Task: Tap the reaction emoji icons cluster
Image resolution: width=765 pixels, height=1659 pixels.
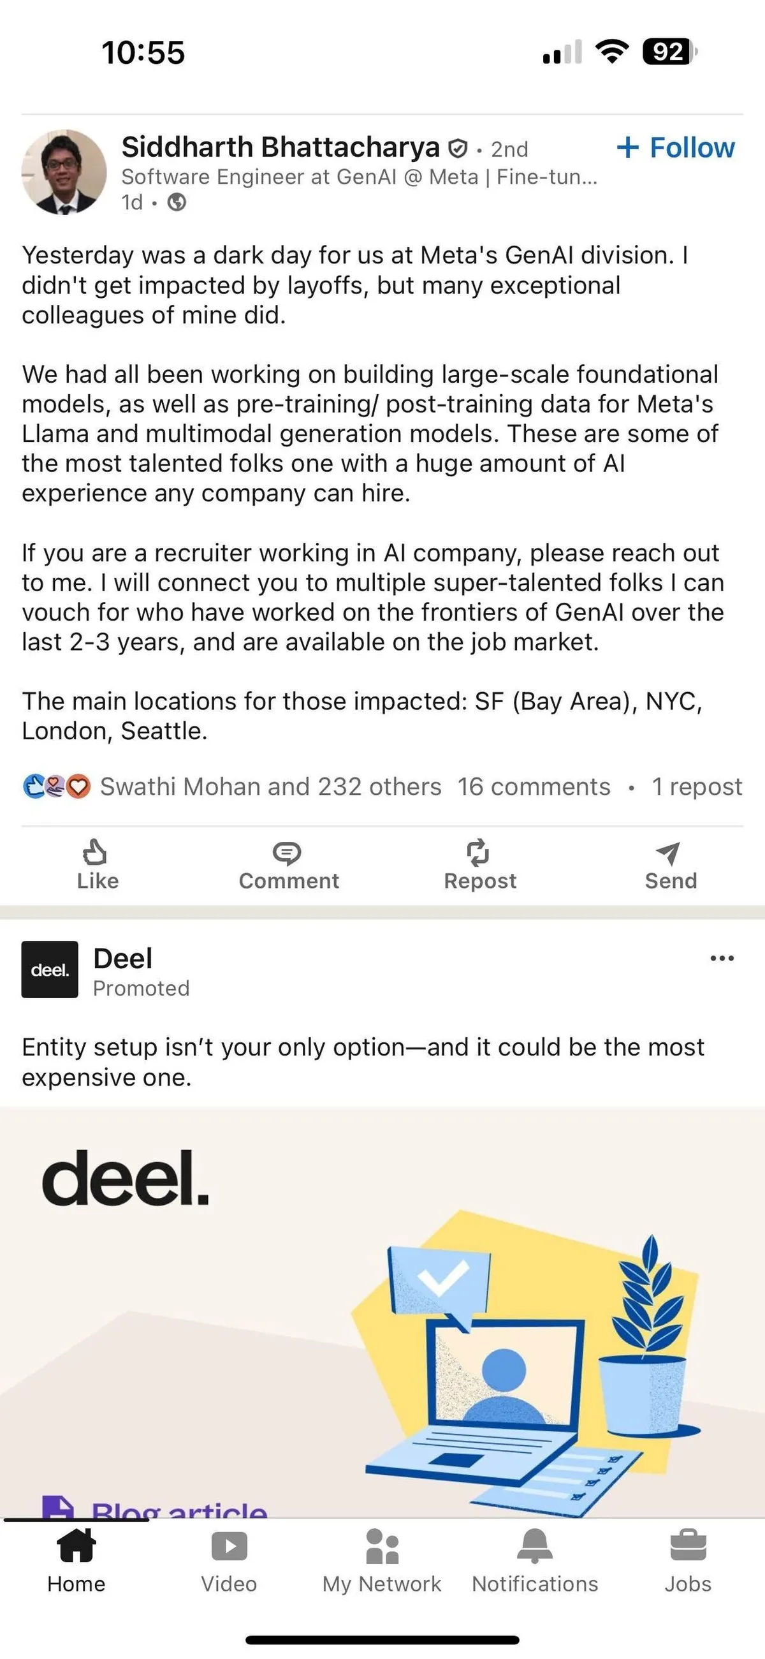Action: point(57,787)
